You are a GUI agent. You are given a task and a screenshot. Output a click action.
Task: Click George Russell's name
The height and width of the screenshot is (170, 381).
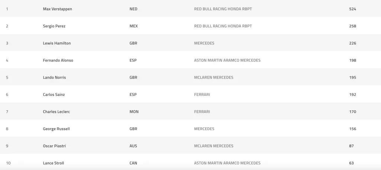click(56, 129)
